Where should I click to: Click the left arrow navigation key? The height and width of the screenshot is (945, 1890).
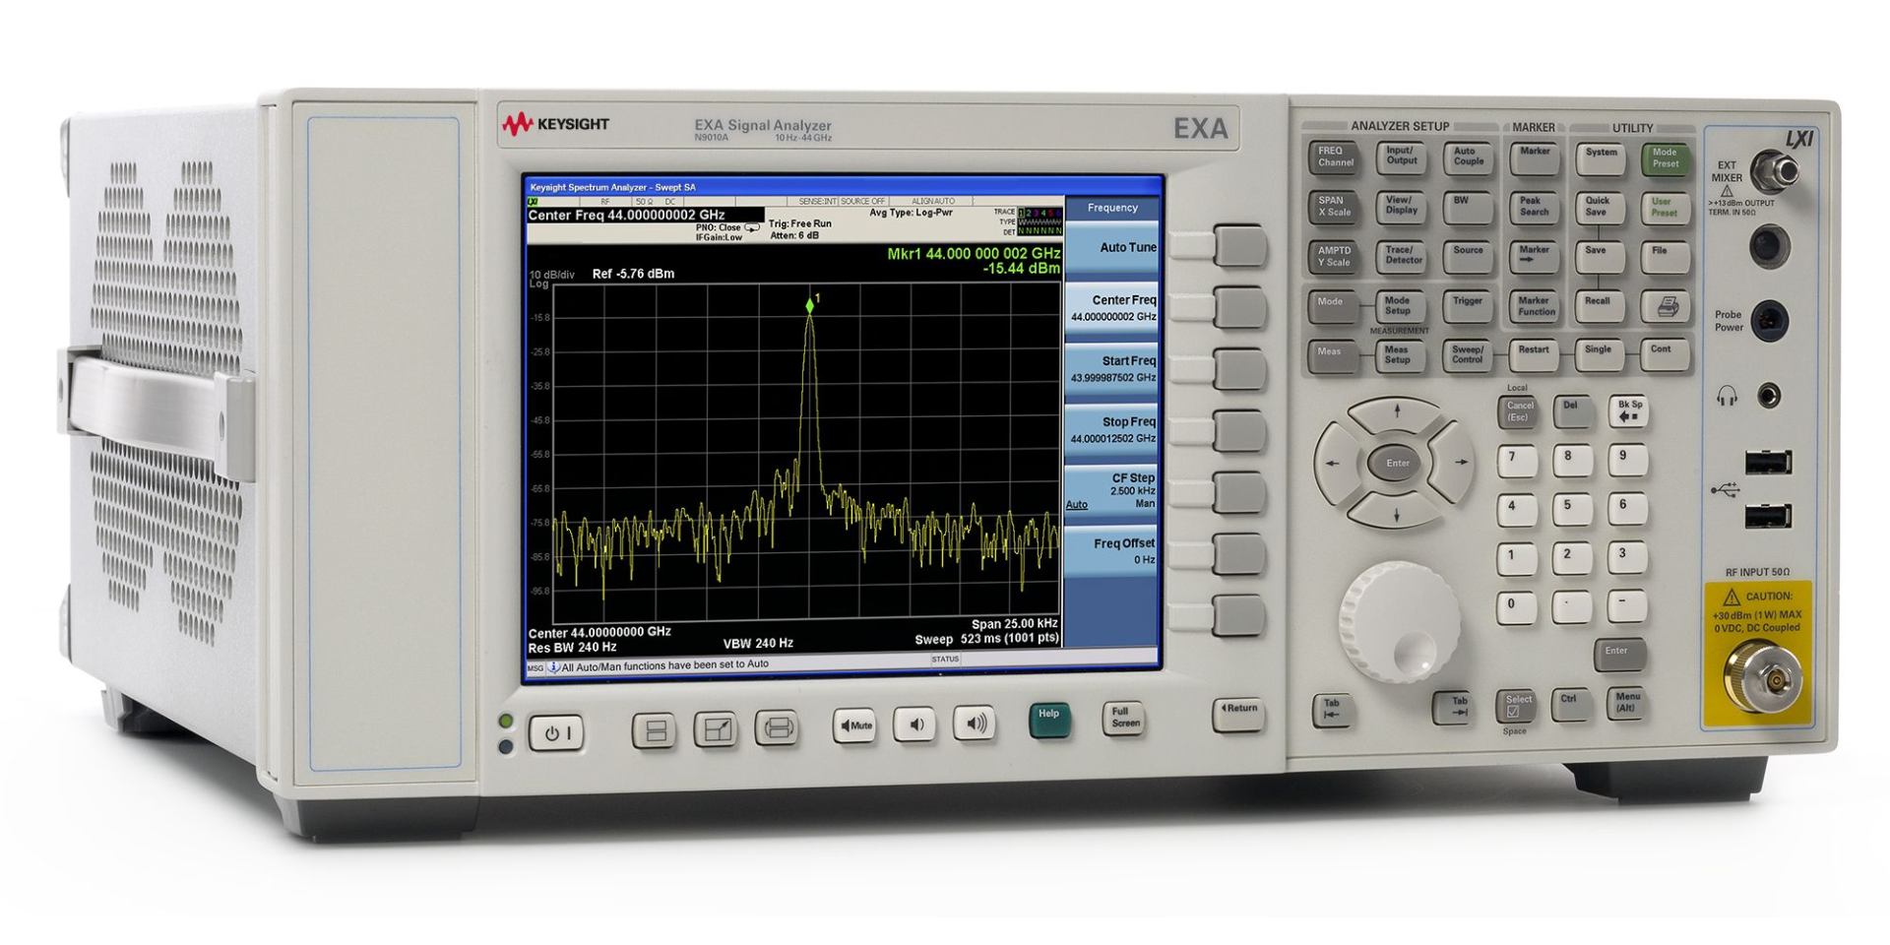(x=1336, y=463)
